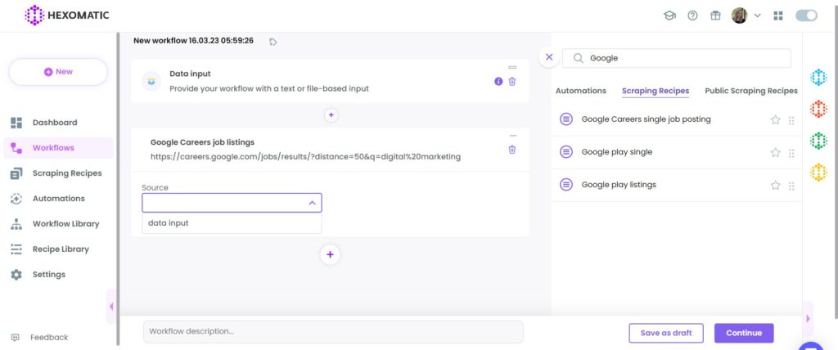Delete Google Careers job listings step

click(512, 150)
